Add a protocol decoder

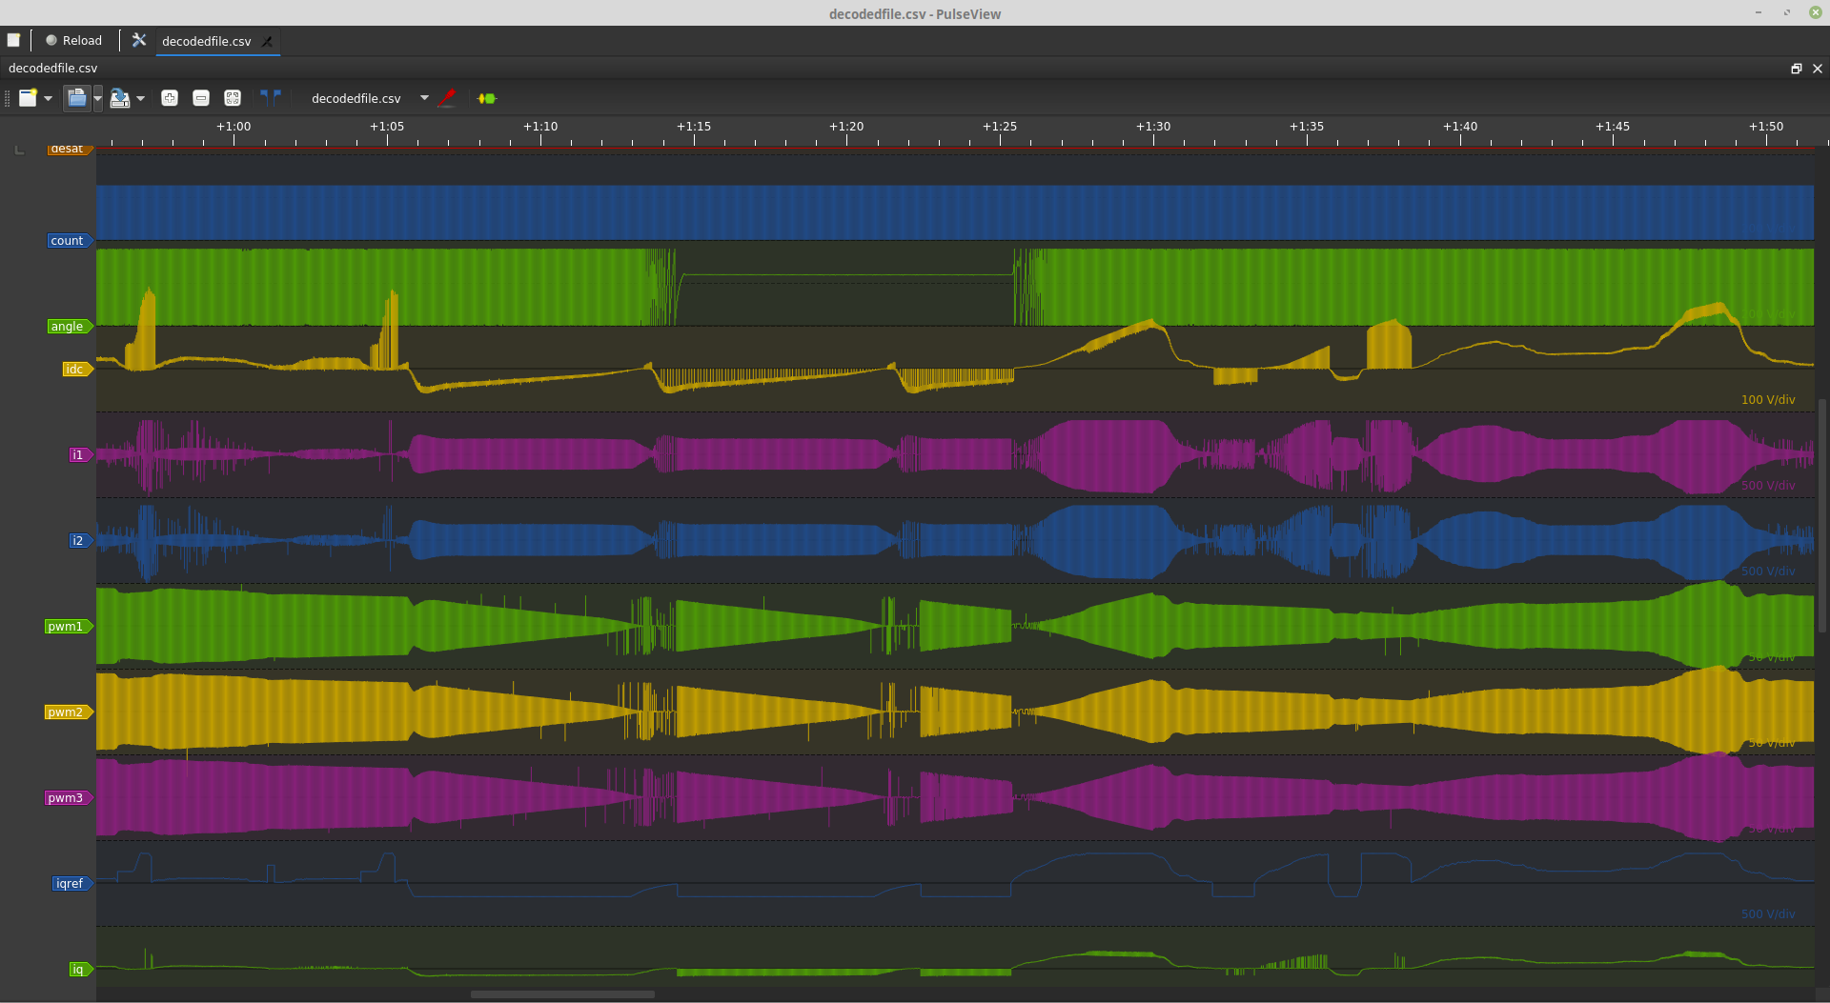487,98
